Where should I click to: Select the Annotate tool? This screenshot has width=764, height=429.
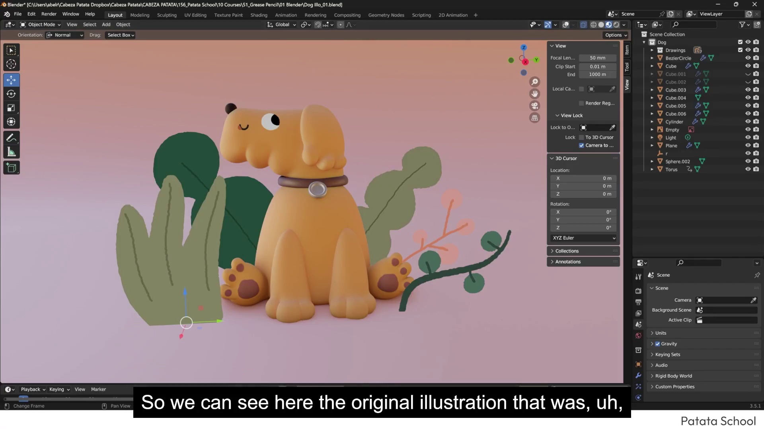[11, 138]
